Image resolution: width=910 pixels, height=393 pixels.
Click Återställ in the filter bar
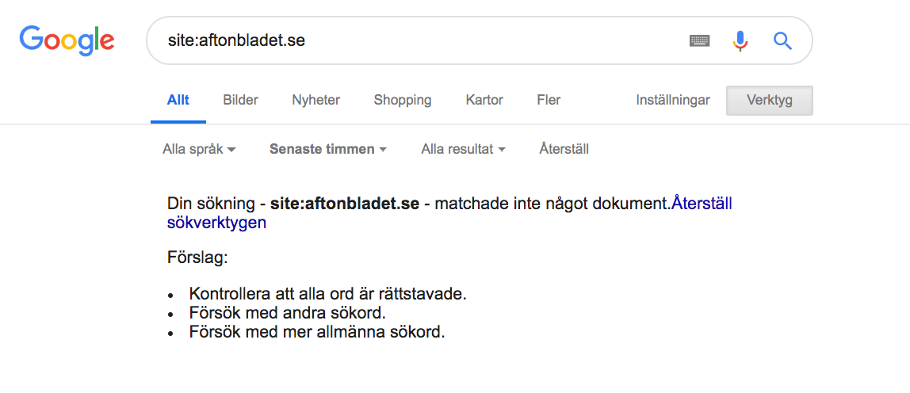click(x=564, y=149)
